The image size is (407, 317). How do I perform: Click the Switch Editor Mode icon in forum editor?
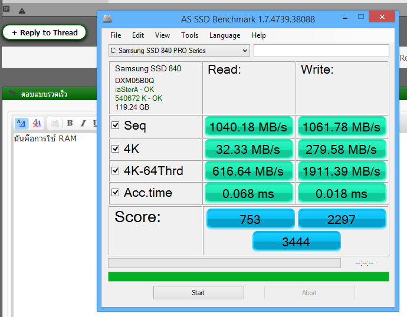pyautogui.click(x=21, y=123)
